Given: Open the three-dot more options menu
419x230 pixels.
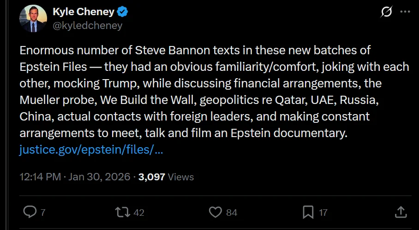Looking at the screenshot, I should pyautogui.click(x=404, y=12).
